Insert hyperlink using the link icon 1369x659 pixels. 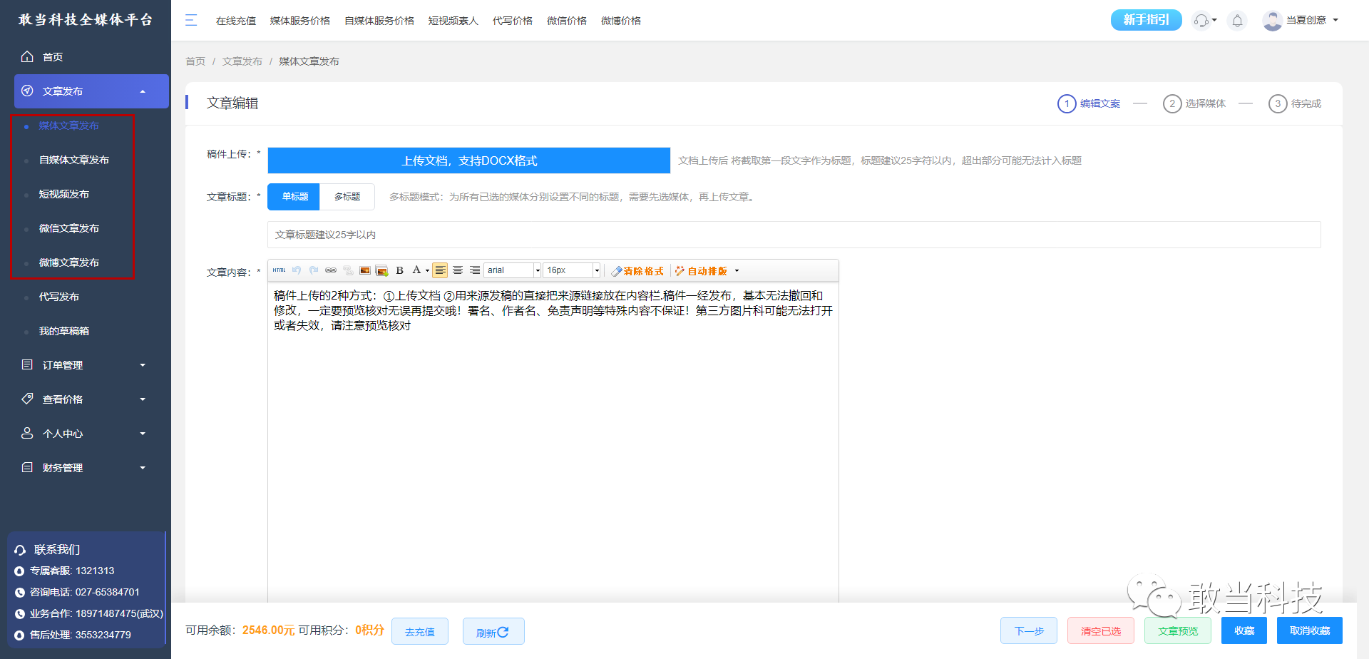[331, 270]
